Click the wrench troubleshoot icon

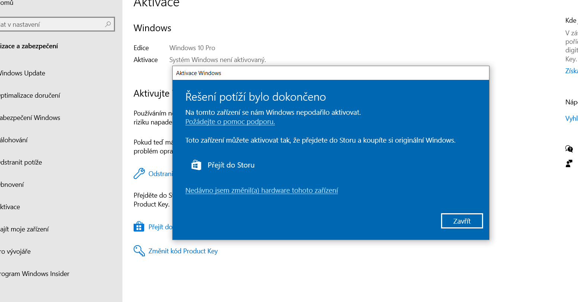pos(139,173)
